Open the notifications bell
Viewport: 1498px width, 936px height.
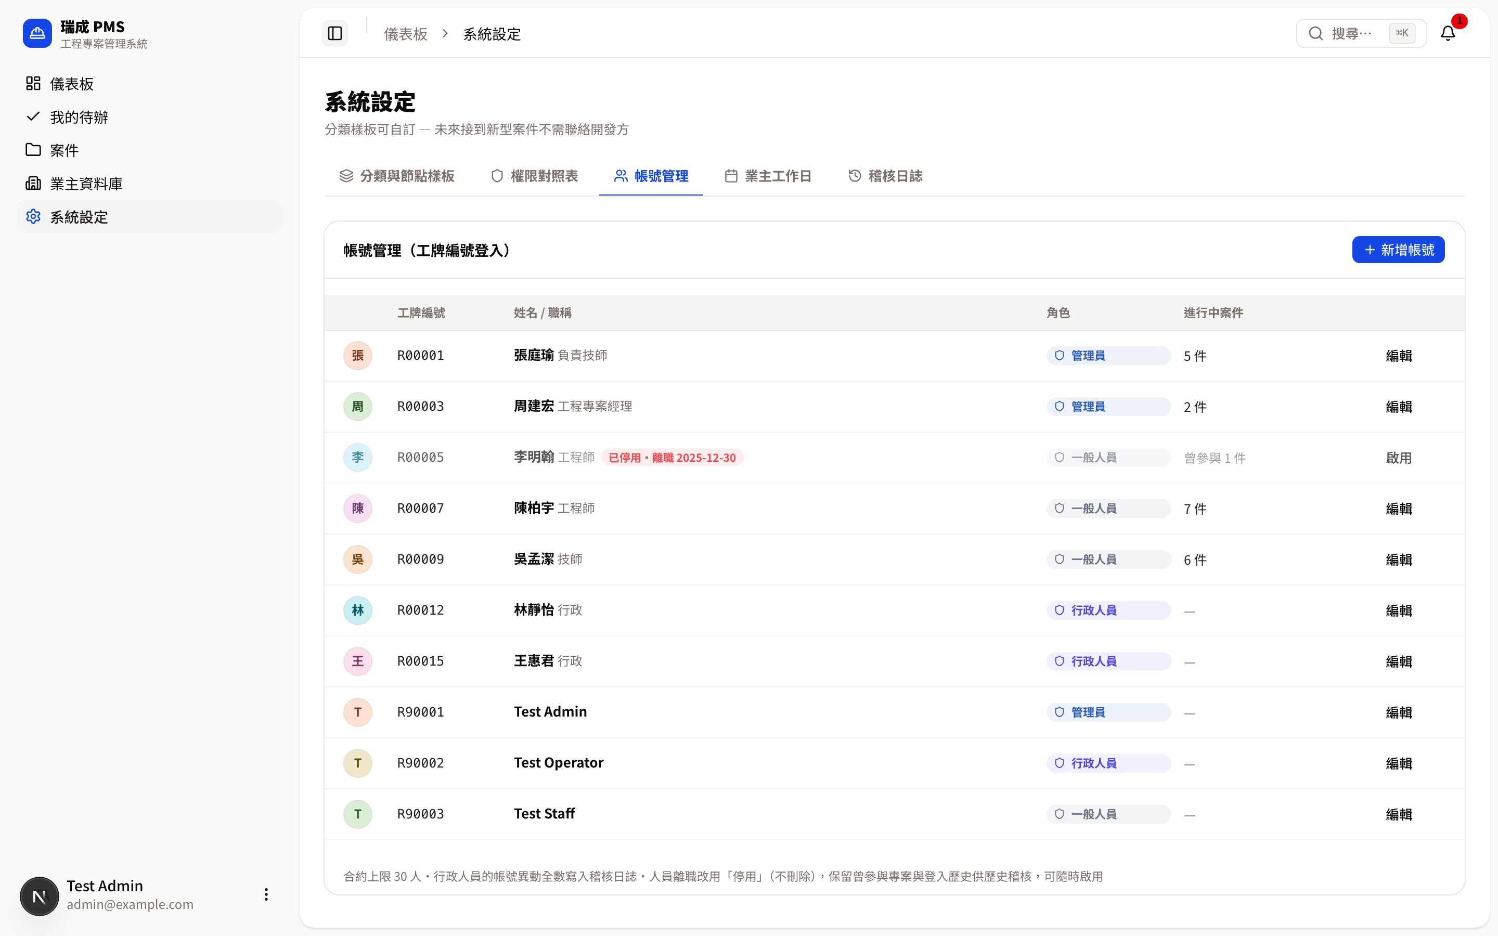click(x=1447, y=33)
